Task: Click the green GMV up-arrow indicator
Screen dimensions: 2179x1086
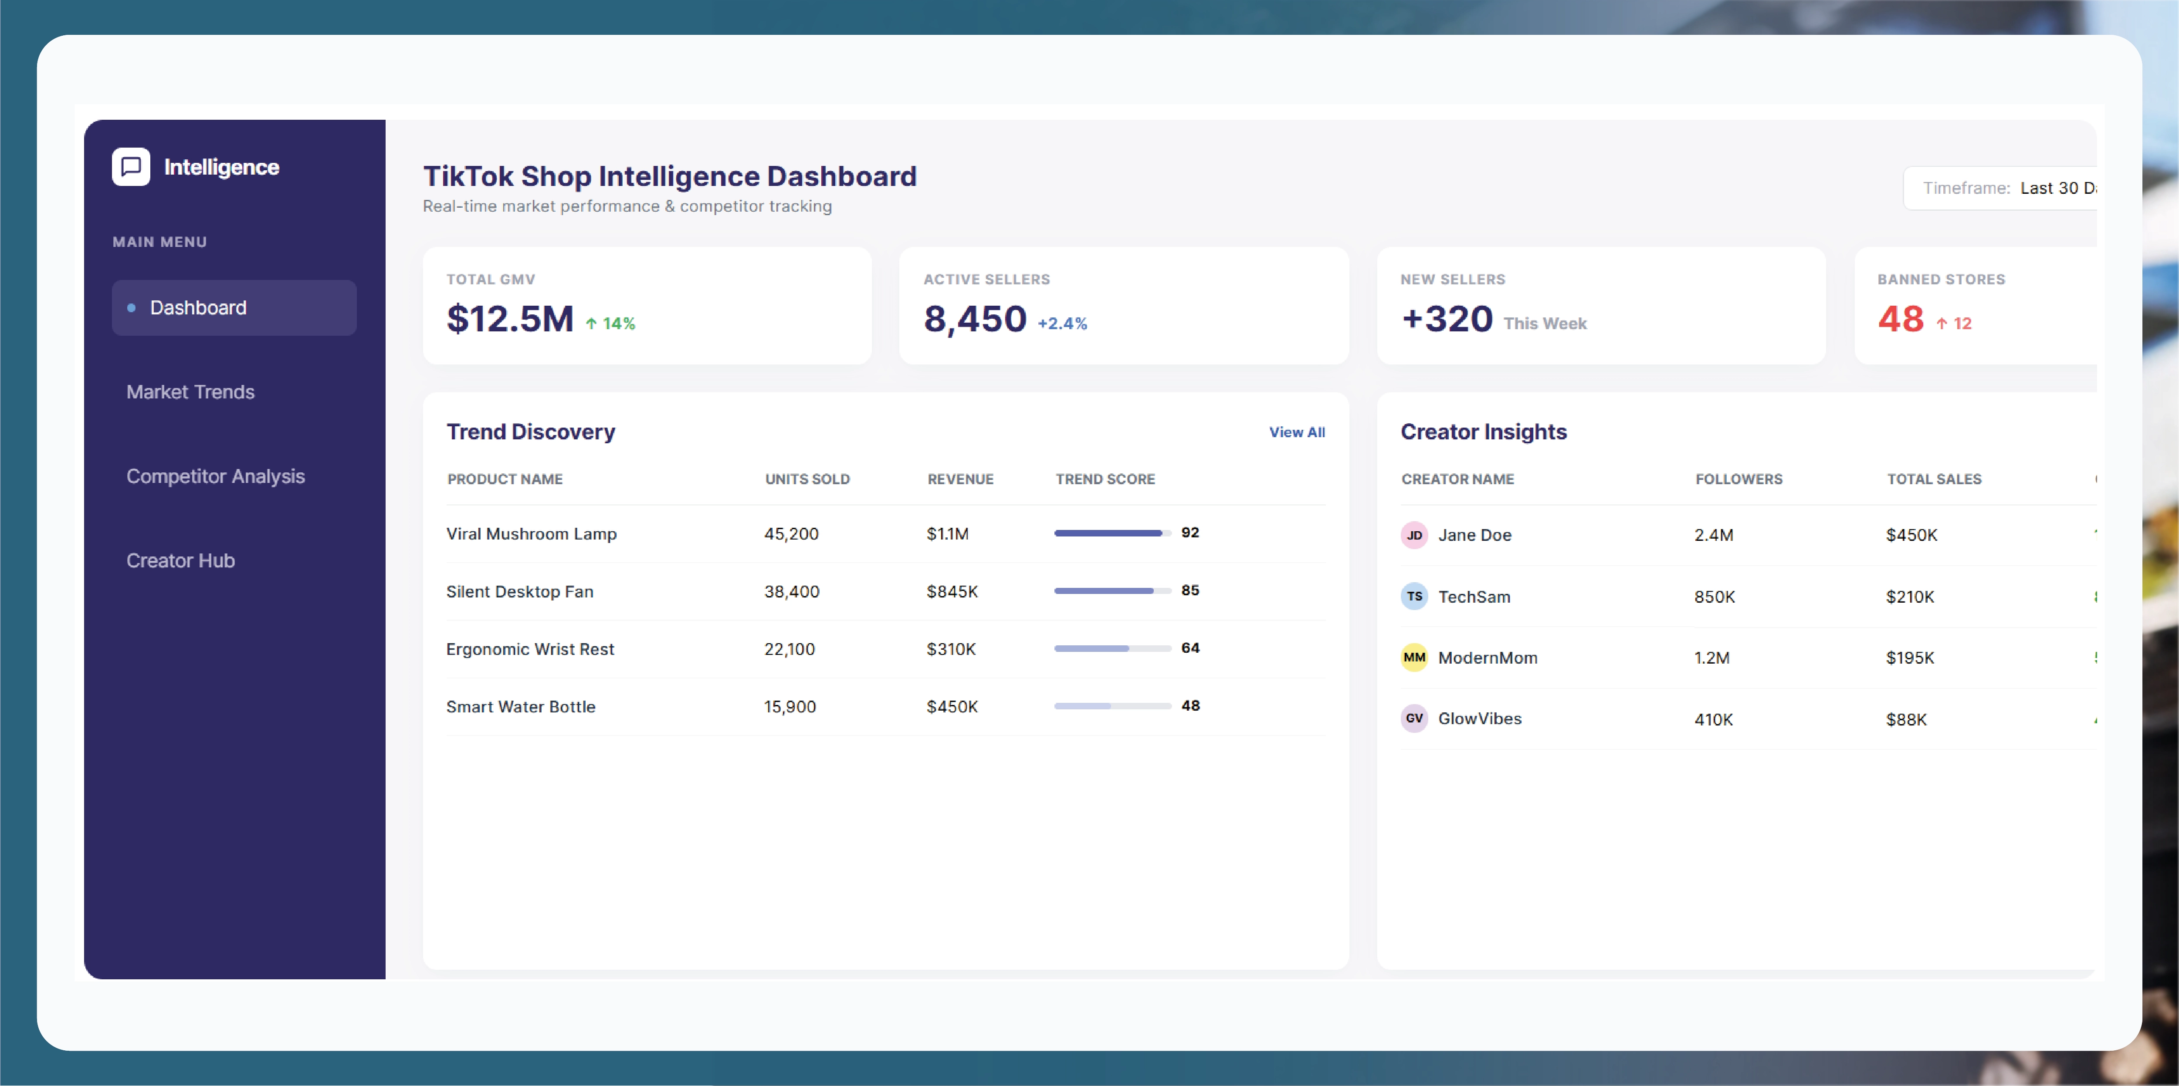Action: [x=591, y=324]
